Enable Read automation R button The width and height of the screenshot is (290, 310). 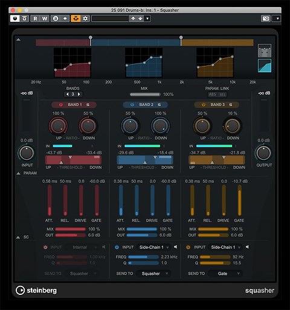click(35, 19)
